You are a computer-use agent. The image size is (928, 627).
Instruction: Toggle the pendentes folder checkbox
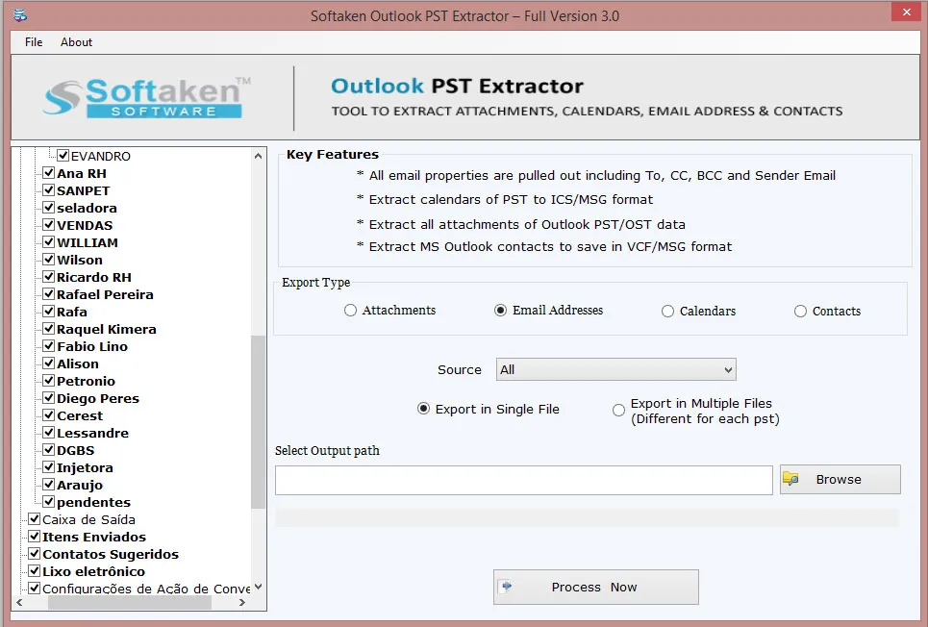pyautogui.click(x=49, y=501)
